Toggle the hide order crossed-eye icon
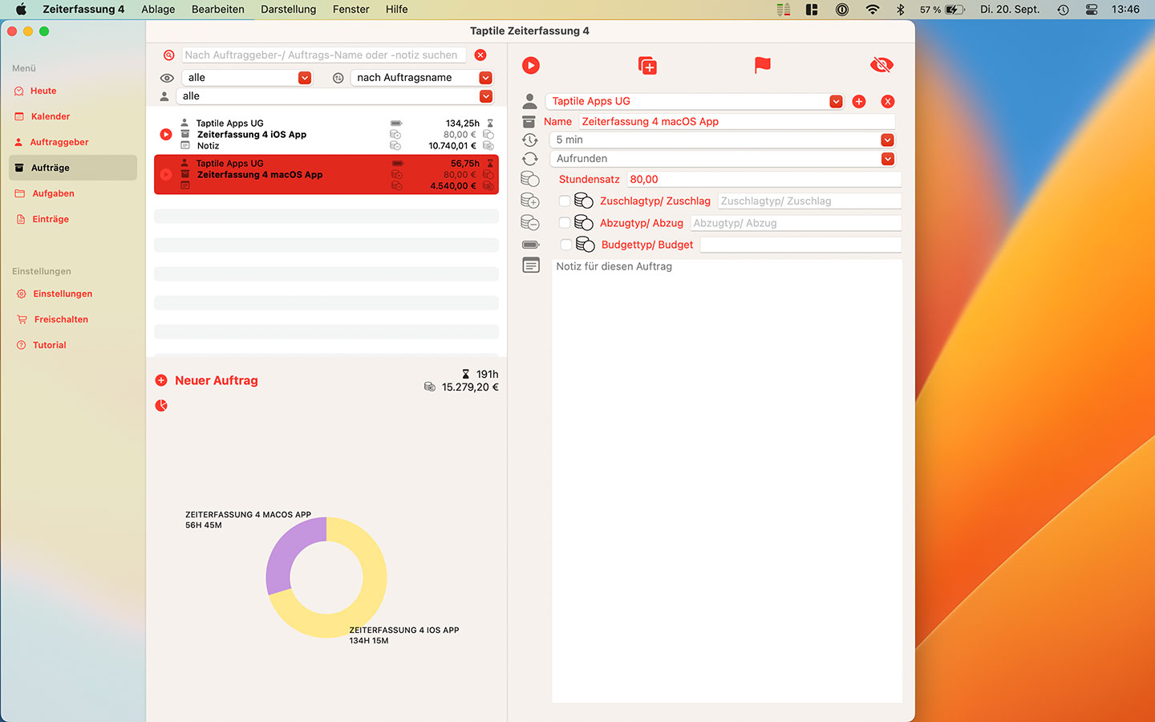This screenshot has width=1155, height=722. [881, 65]
